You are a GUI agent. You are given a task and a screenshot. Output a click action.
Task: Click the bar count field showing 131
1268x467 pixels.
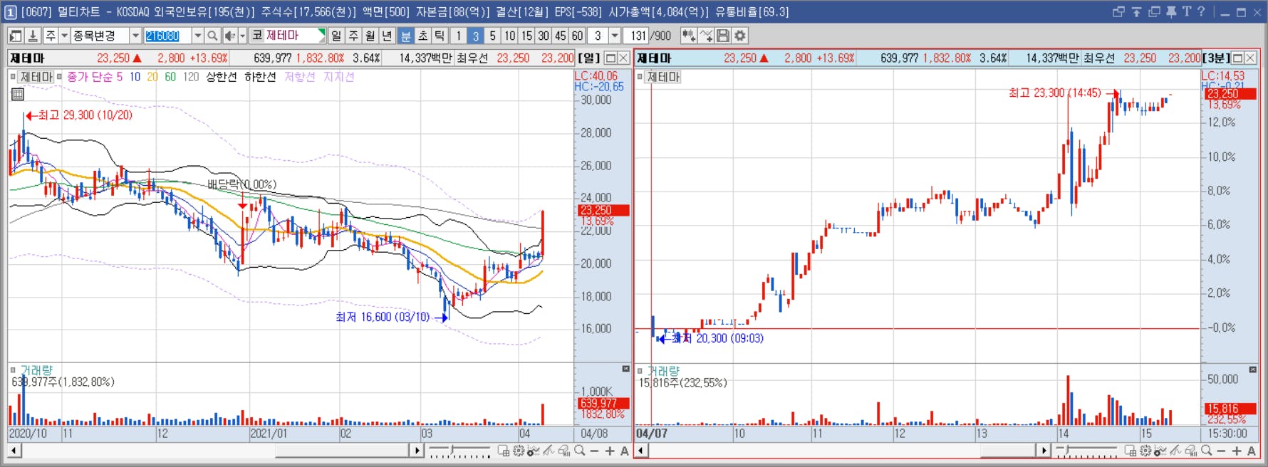[x=636, y=36]
